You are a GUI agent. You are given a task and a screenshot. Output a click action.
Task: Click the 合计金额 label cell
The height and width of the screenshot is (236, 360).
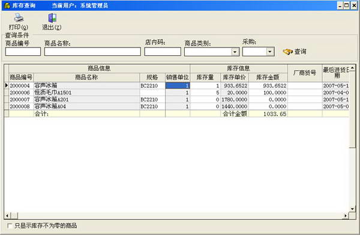coord(235,113)
